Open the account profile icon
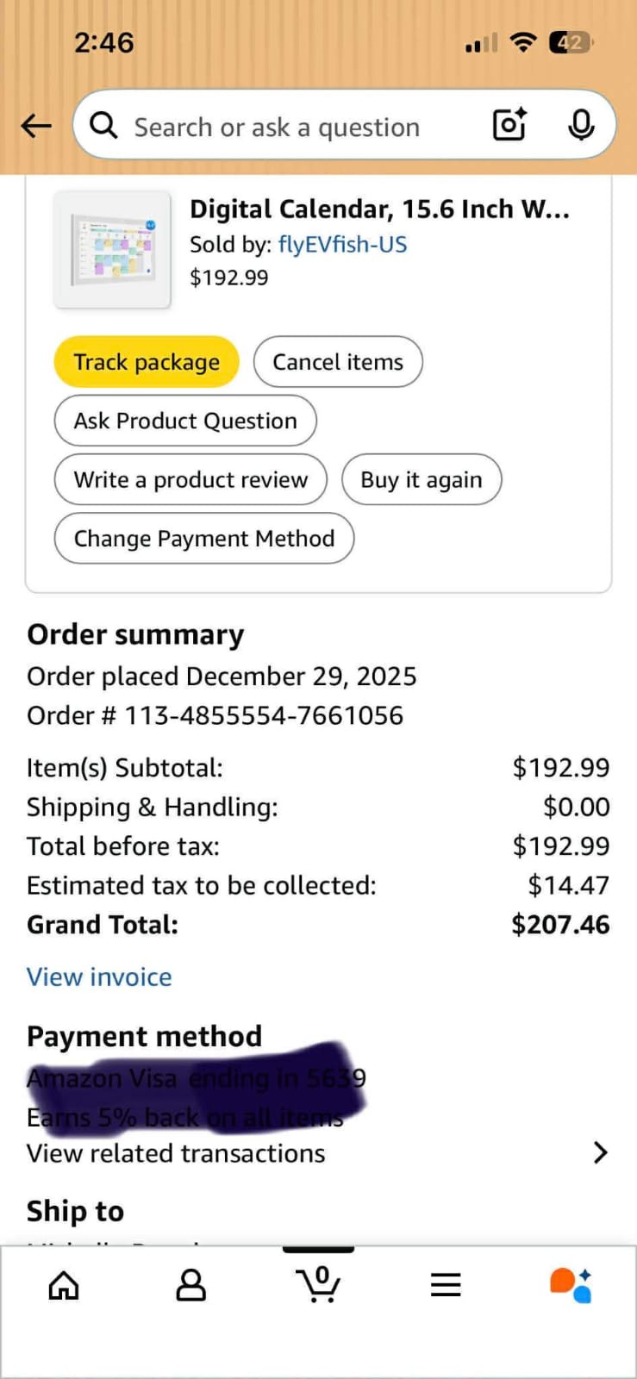The height and width of the screenshot is (1379, 637). pos(190,1285)
